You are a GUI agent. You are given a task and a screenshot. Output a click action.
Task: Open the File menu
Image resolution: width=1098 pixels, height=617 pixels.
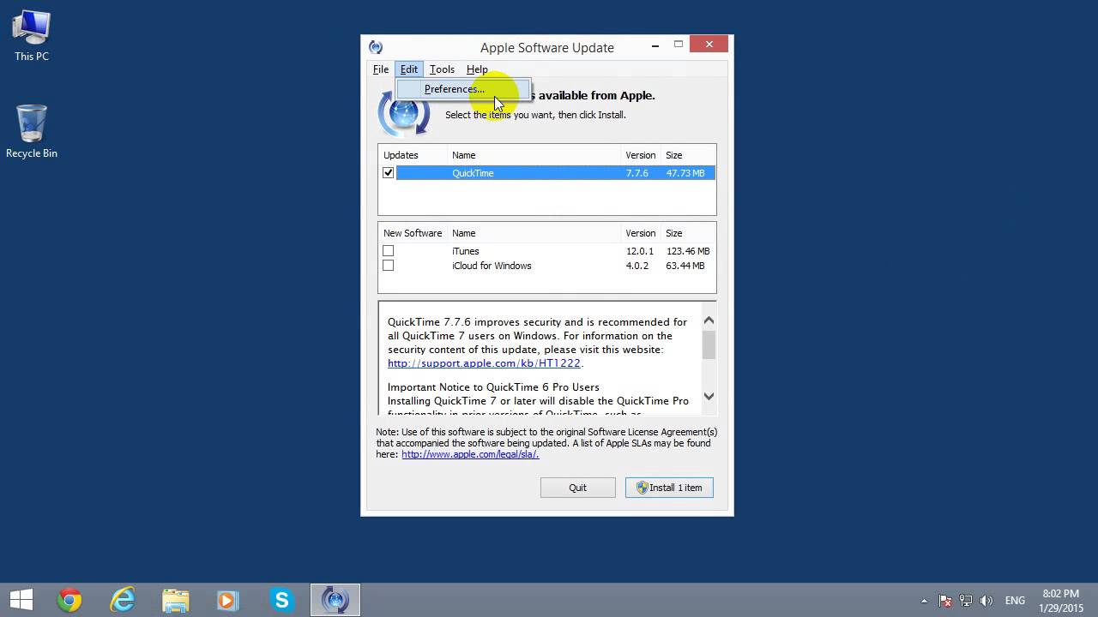click(380, 69)
